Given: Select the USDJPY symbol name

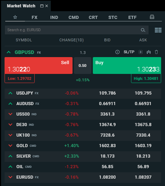Looking at the screenshot, I should (25, 93).
